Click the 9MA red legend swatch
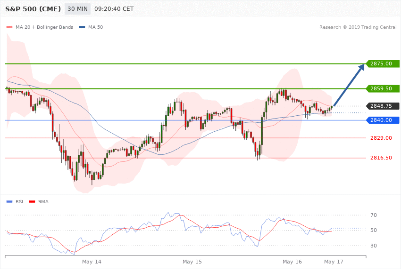 click(x=32, y=202)
